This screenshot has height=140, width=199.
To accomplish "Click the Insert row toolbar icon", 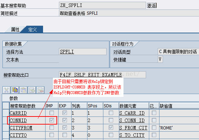I will click(32, 90).
